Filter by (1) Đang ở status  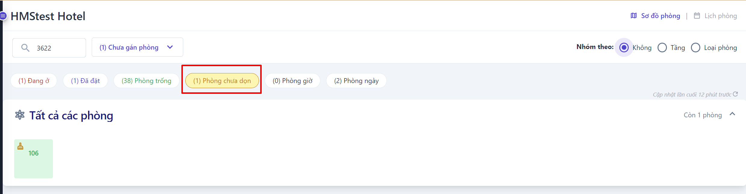click(34, 81)
